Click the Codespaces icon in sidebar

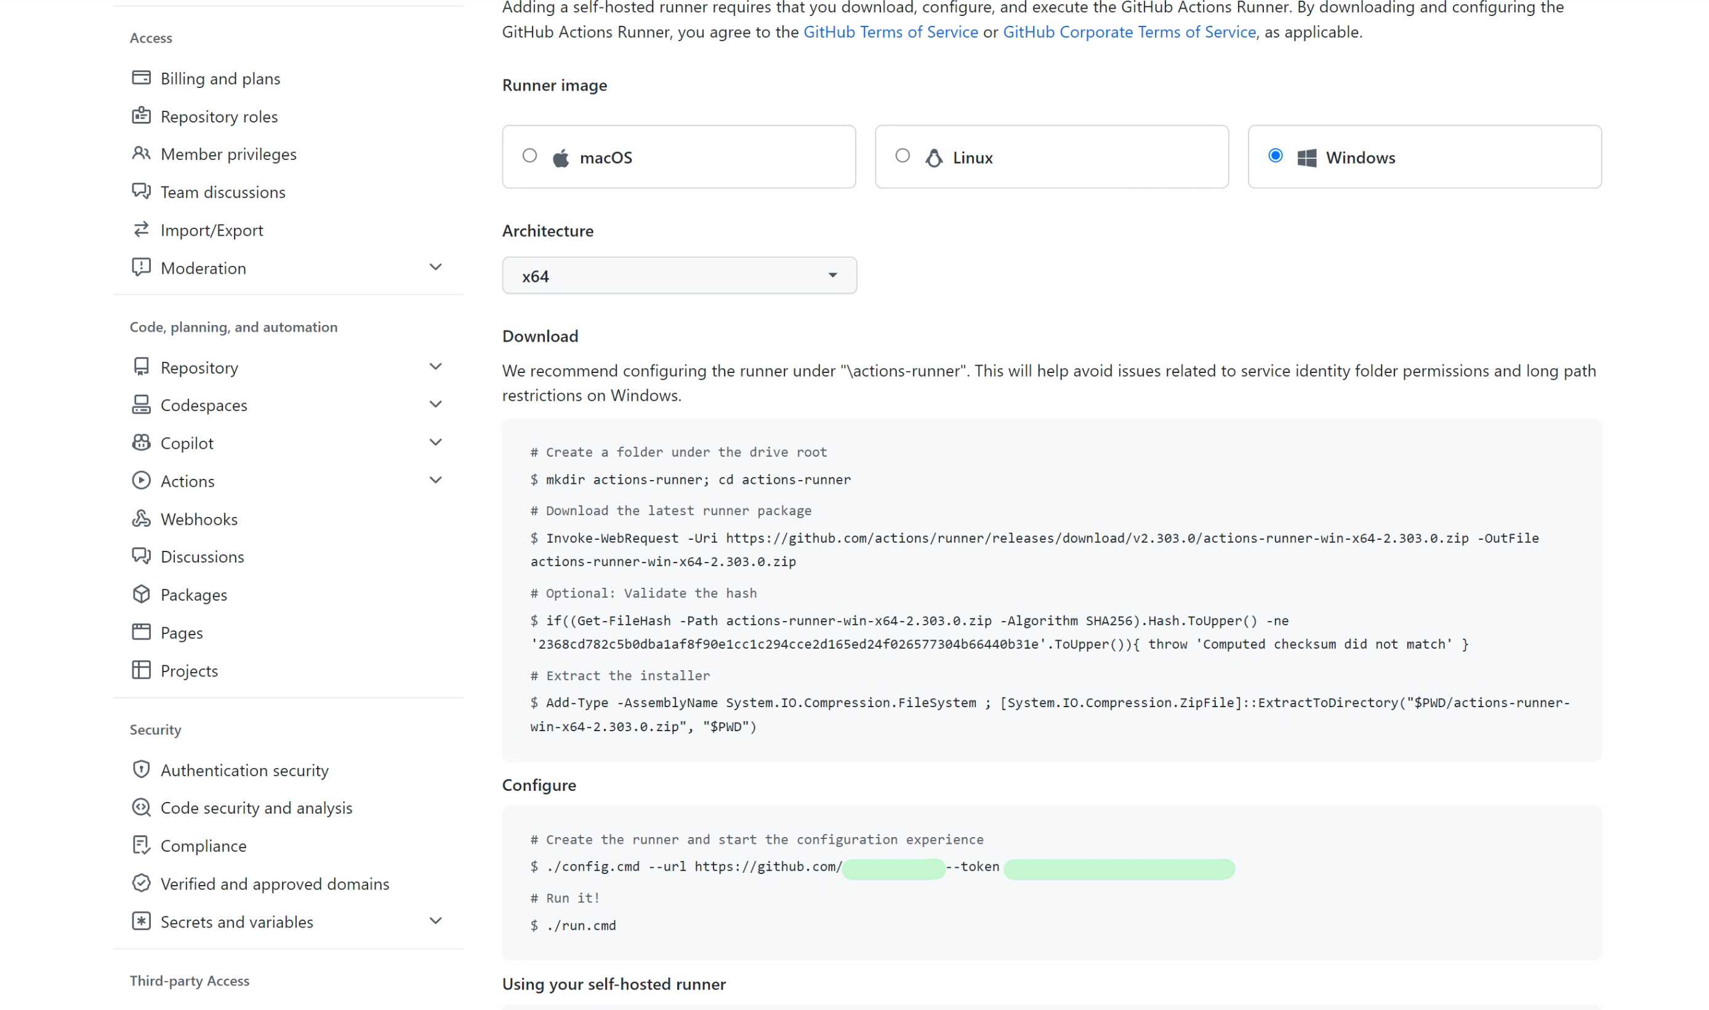coord(141,404)
